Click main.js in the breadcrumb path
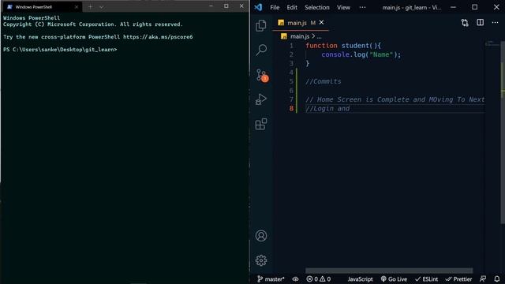 click(300, 36)
